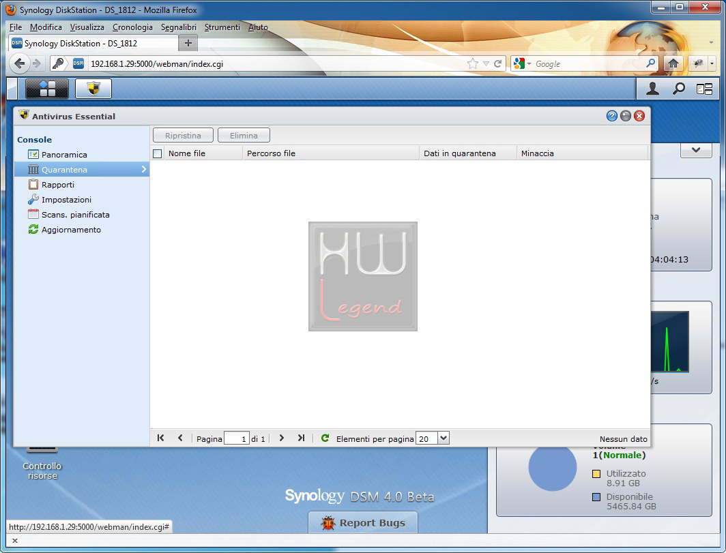Close the Firefox add-on bar
Image resolution: width=726 pixels, height=553 pixels.
[x=15, y=541]
